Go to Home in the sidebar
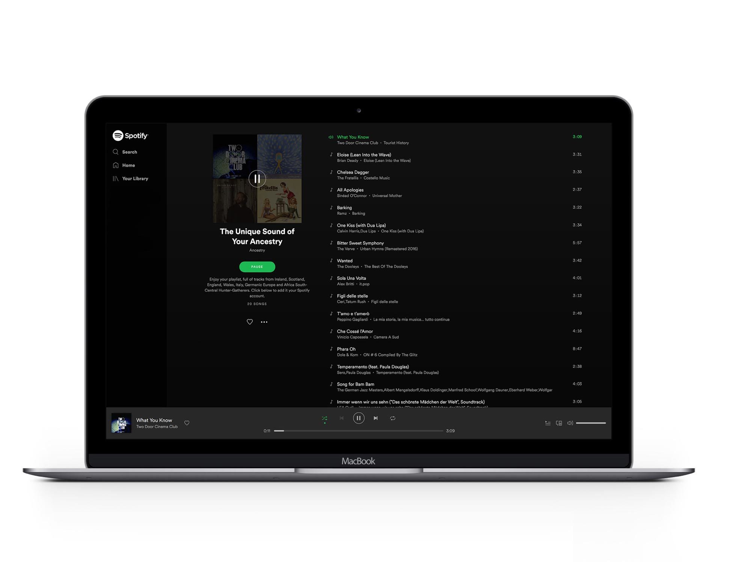 124,165
